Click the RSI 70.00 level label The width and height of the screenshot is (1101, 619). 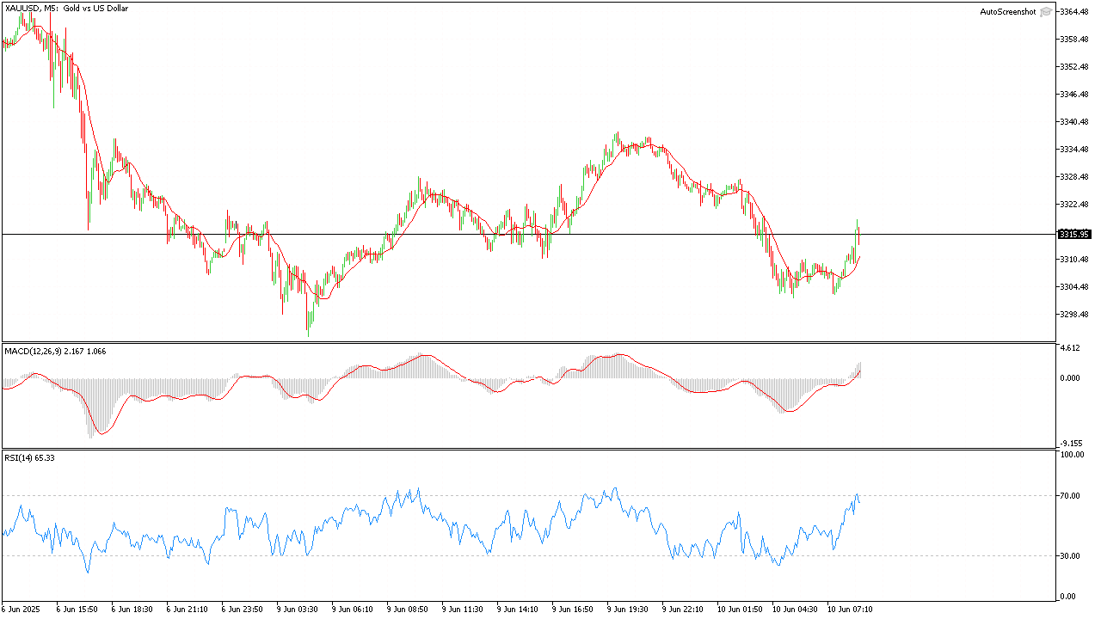(x=1071, y=496)
